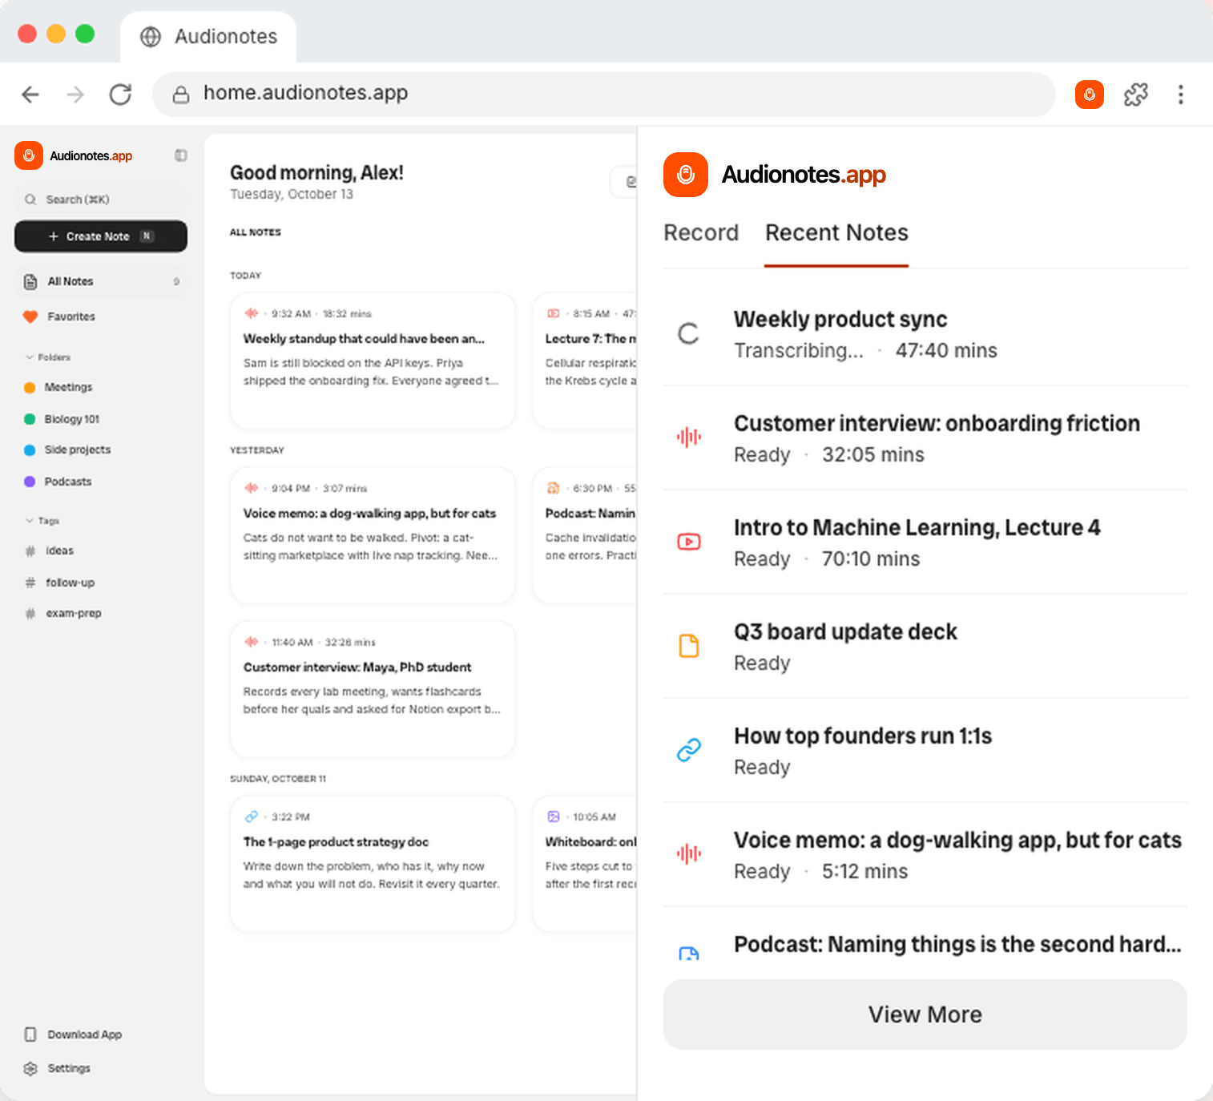The image size is (1213, 1101).
Task: Open the Customer interview: Maya, PhD student card
Action: pyautogui.click(x=373, y=689)
